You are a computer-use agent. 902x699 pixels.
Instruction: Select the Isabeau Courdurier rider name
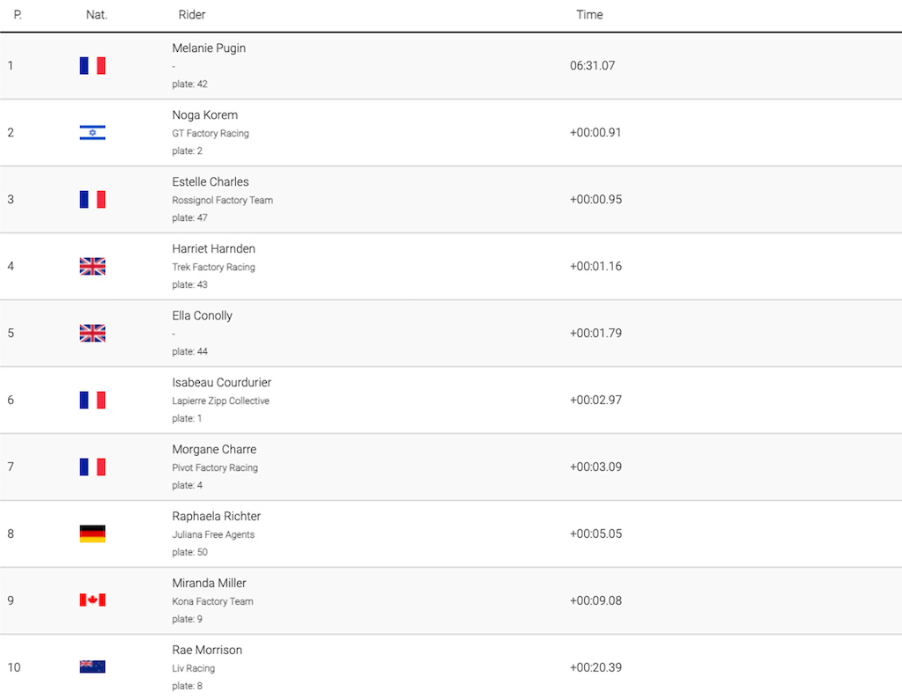click(x=221, y=382)
